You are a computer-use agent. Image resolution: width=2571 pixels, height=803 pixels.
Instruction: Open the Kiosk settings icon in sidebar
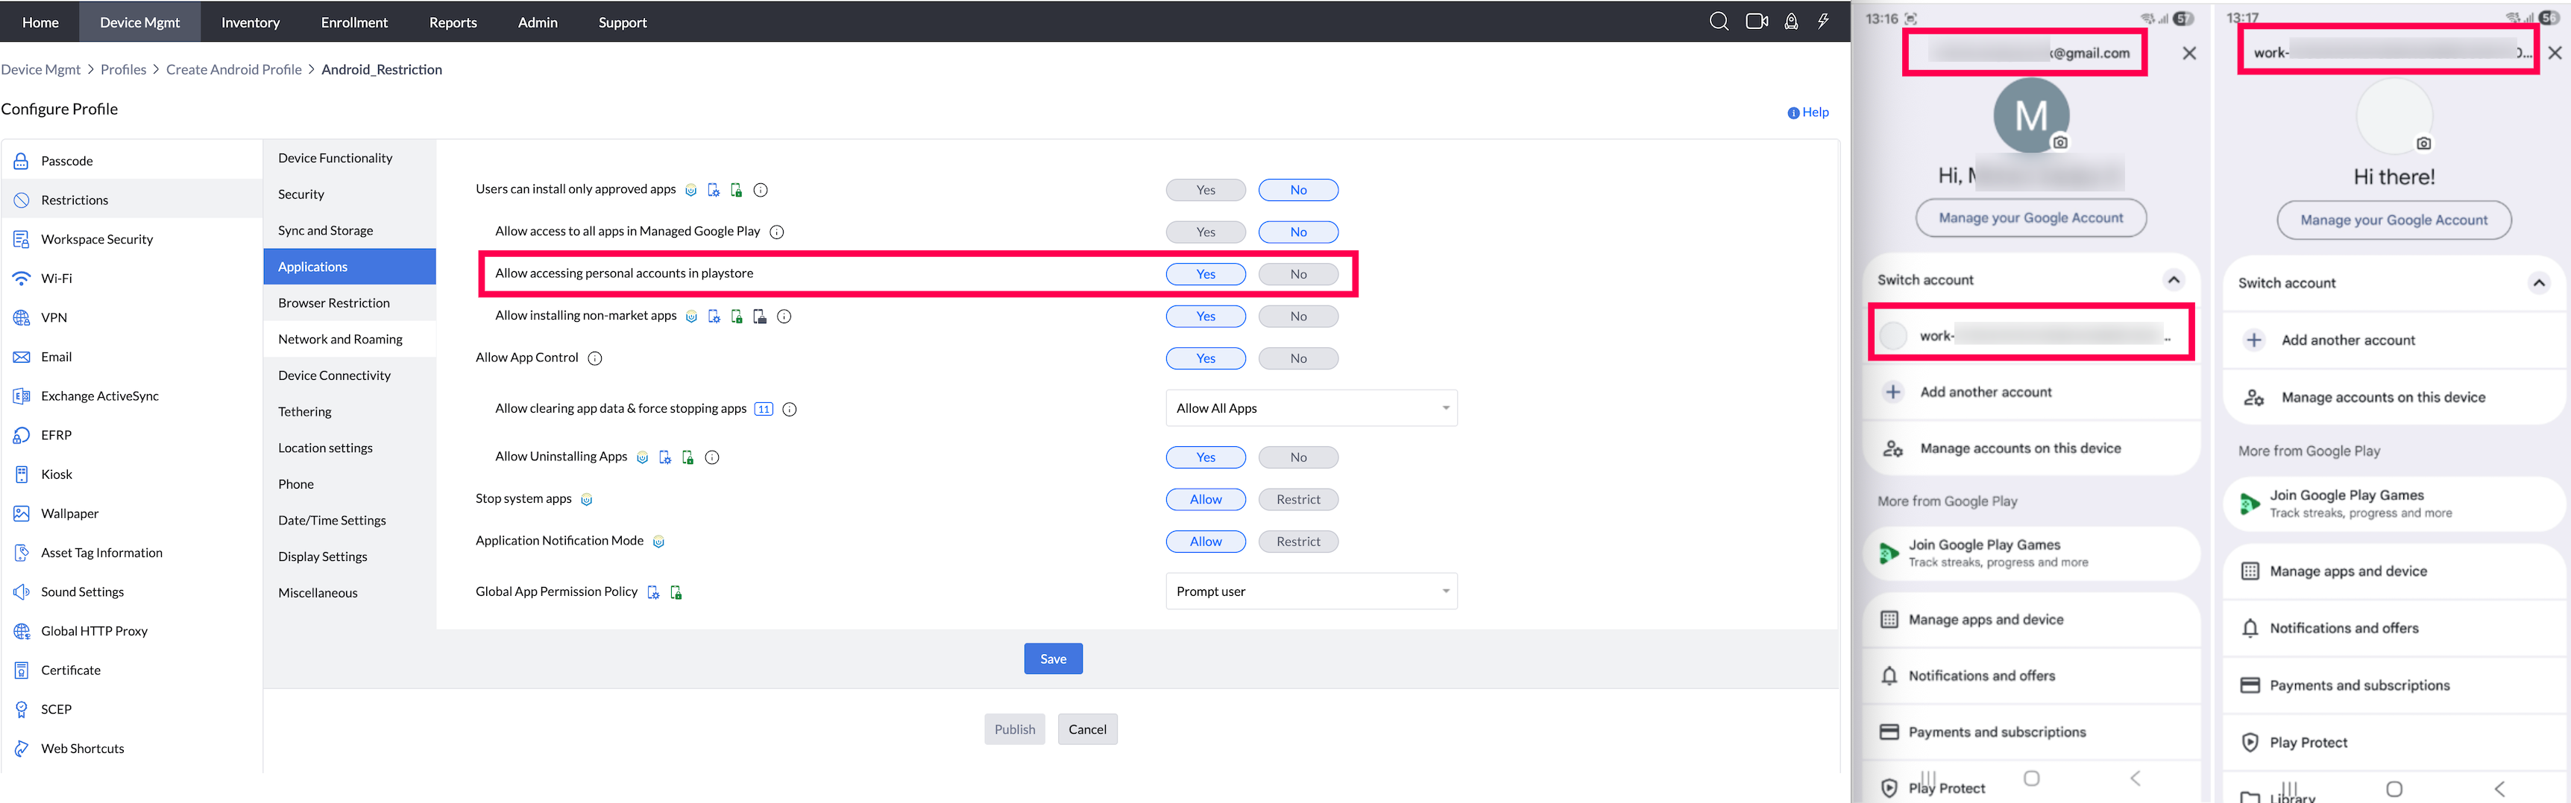tap(21, 474)
